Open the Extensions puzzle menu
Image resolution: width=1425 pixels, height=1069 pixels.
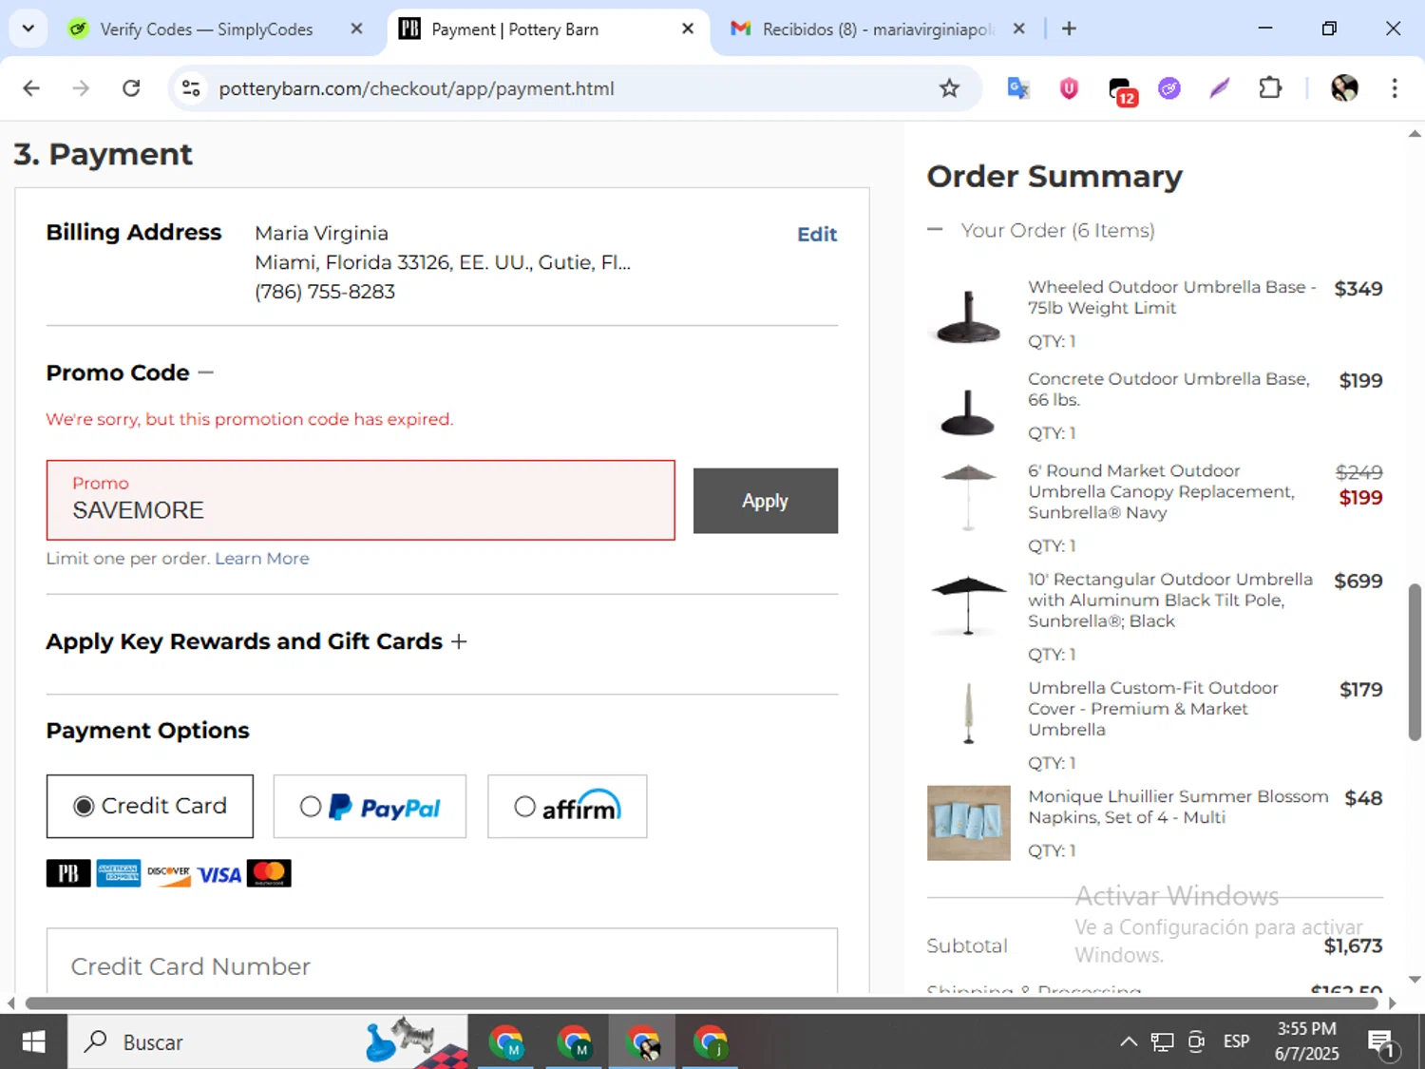1270,88
